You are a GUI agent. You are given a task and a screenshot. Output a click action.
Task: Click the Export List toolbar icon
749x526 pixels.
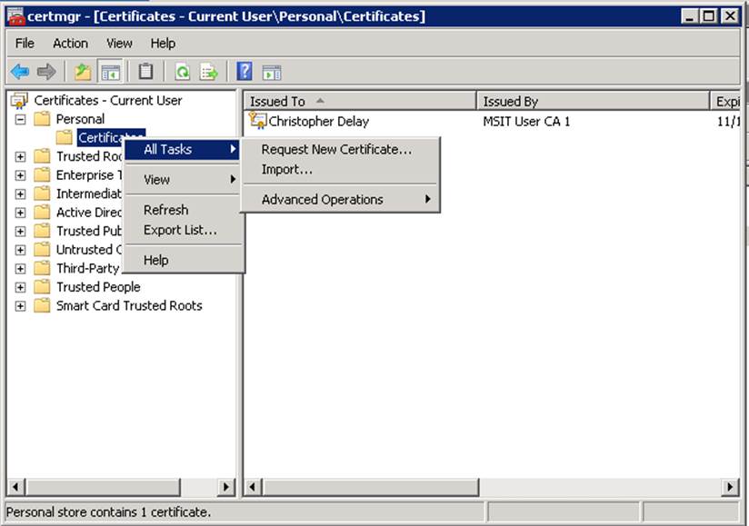tap(209, 72)
